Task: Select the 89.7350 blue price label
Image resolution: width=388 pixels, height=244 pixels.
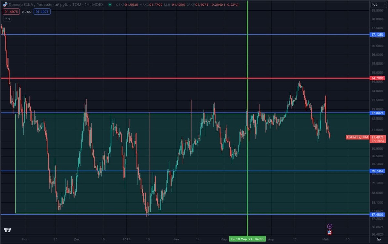Action: [x=378, y=171]
